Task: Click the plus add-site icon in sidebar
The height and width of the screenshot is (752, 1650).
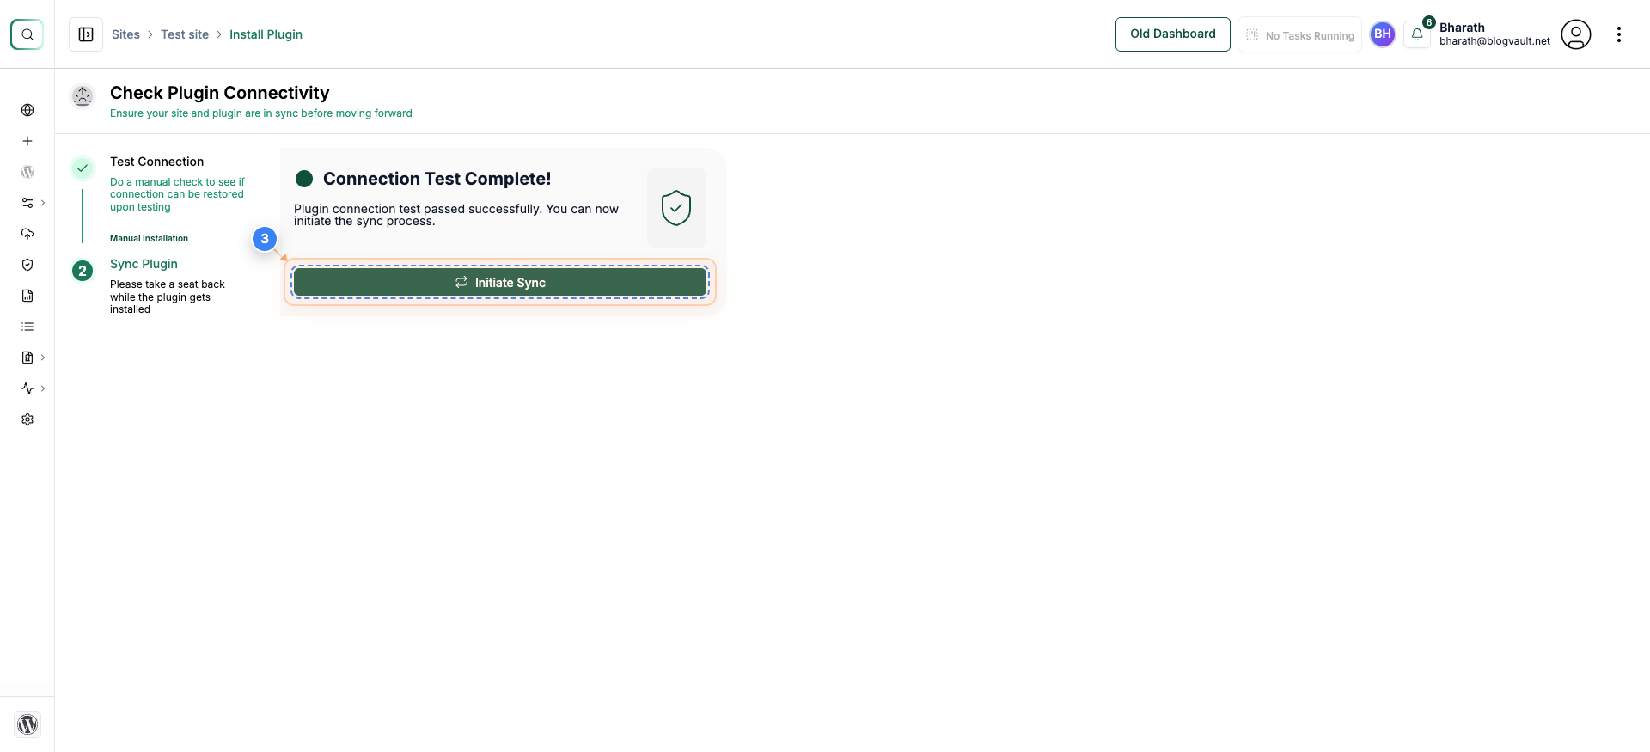Action: [27, 141]
